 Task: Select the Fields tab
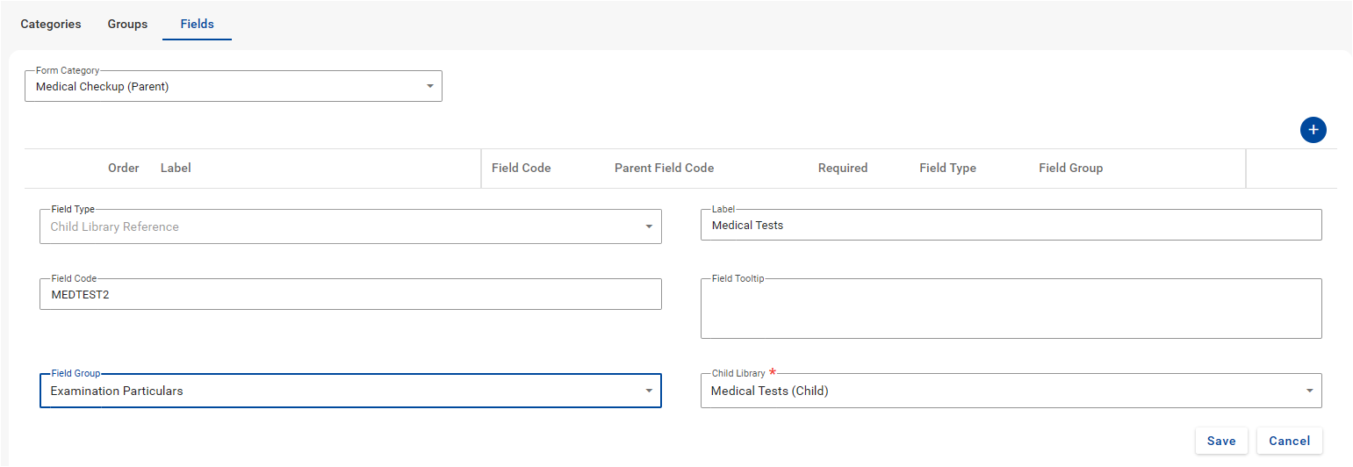[197, 24]
